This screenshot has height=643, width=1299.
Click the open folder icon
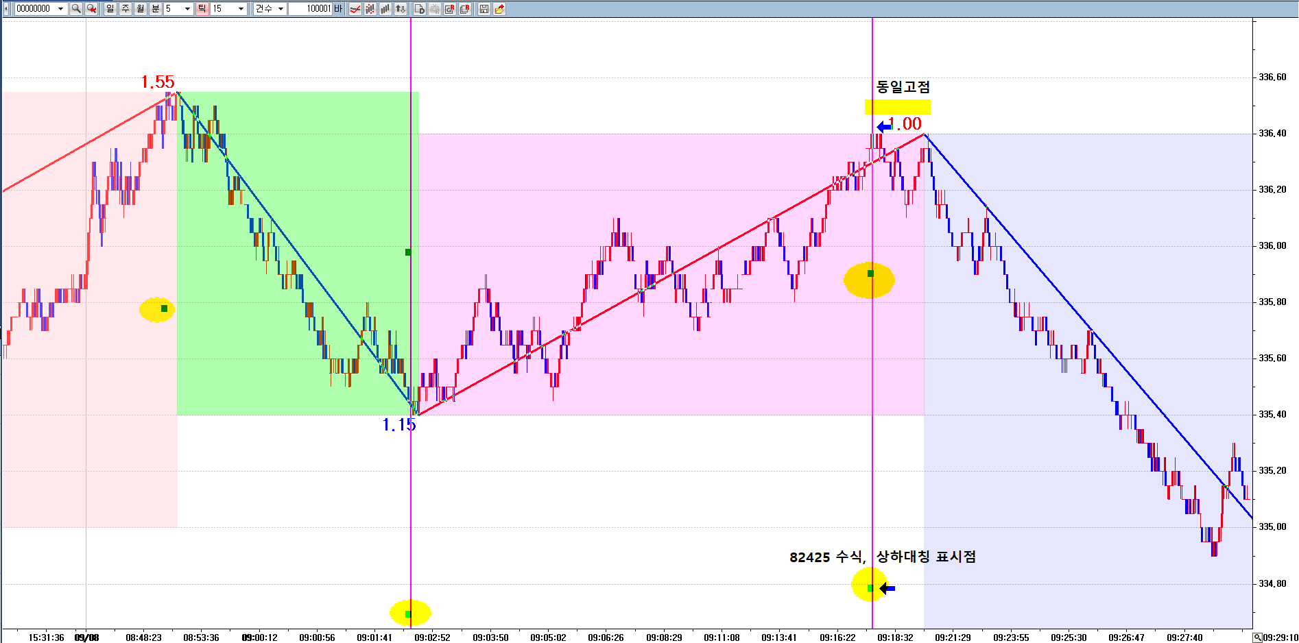pos(499,9)
